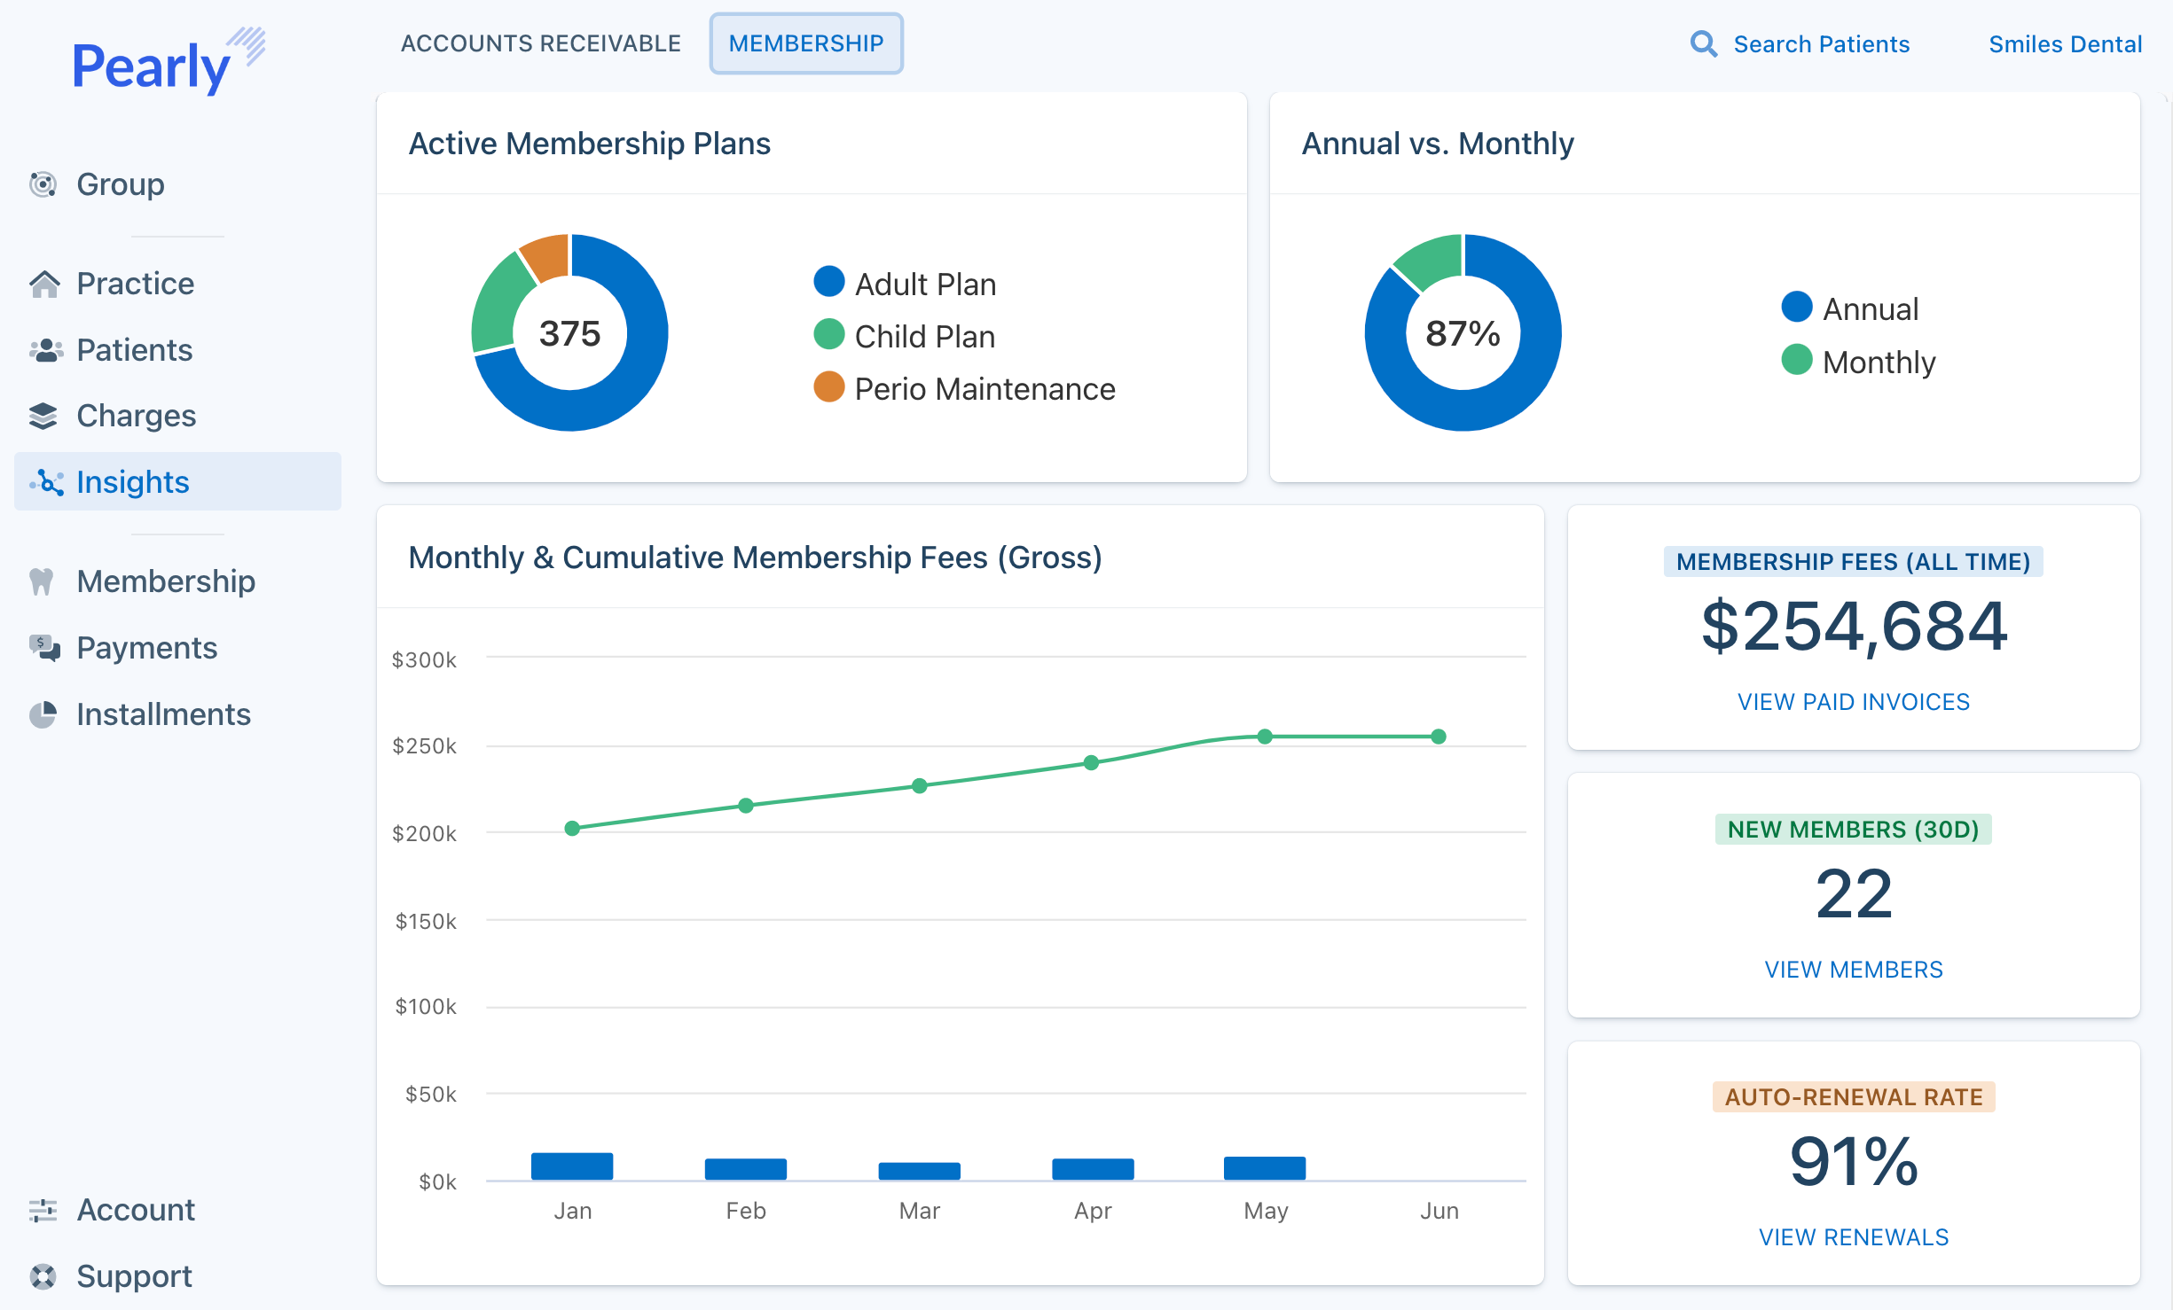Click the Payments dollar-chat icon
The width and height of the screenshot is (2173, 1310).
click(x=44, y=648)
